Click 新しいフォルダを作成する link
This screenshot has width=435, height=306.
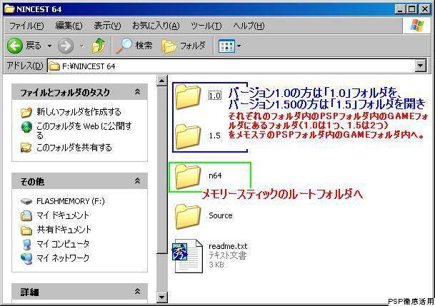coord(79,112)
